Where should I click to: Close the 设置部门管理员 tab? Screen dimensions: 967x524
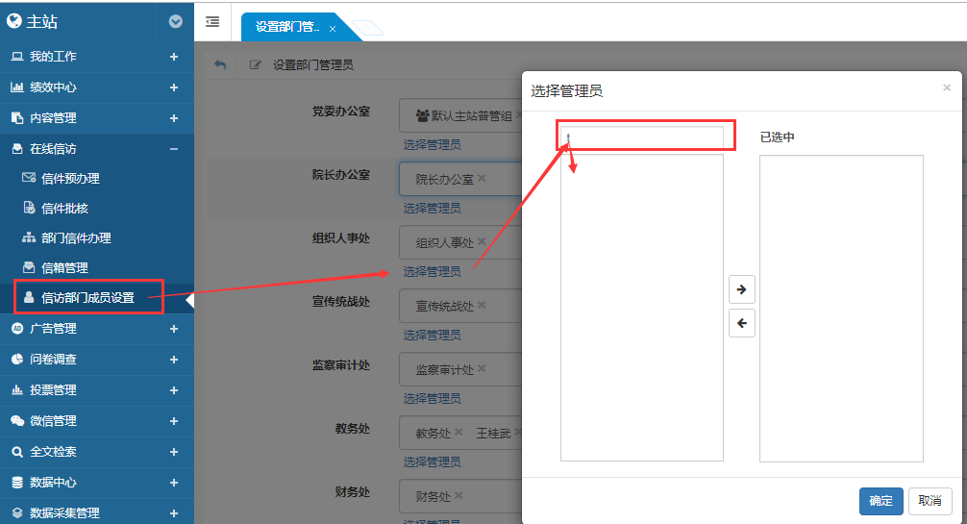(x=333, y=29)
